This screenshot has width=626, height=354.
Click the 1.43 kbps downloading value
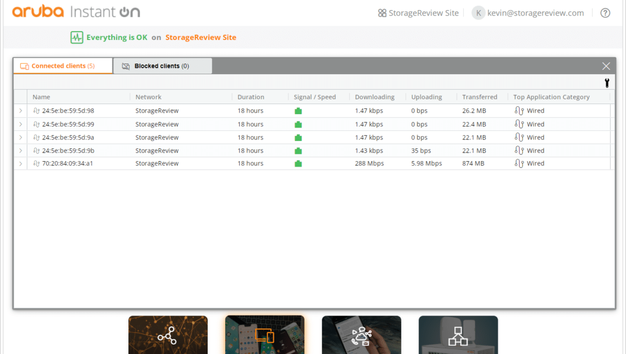coord(369,151)
